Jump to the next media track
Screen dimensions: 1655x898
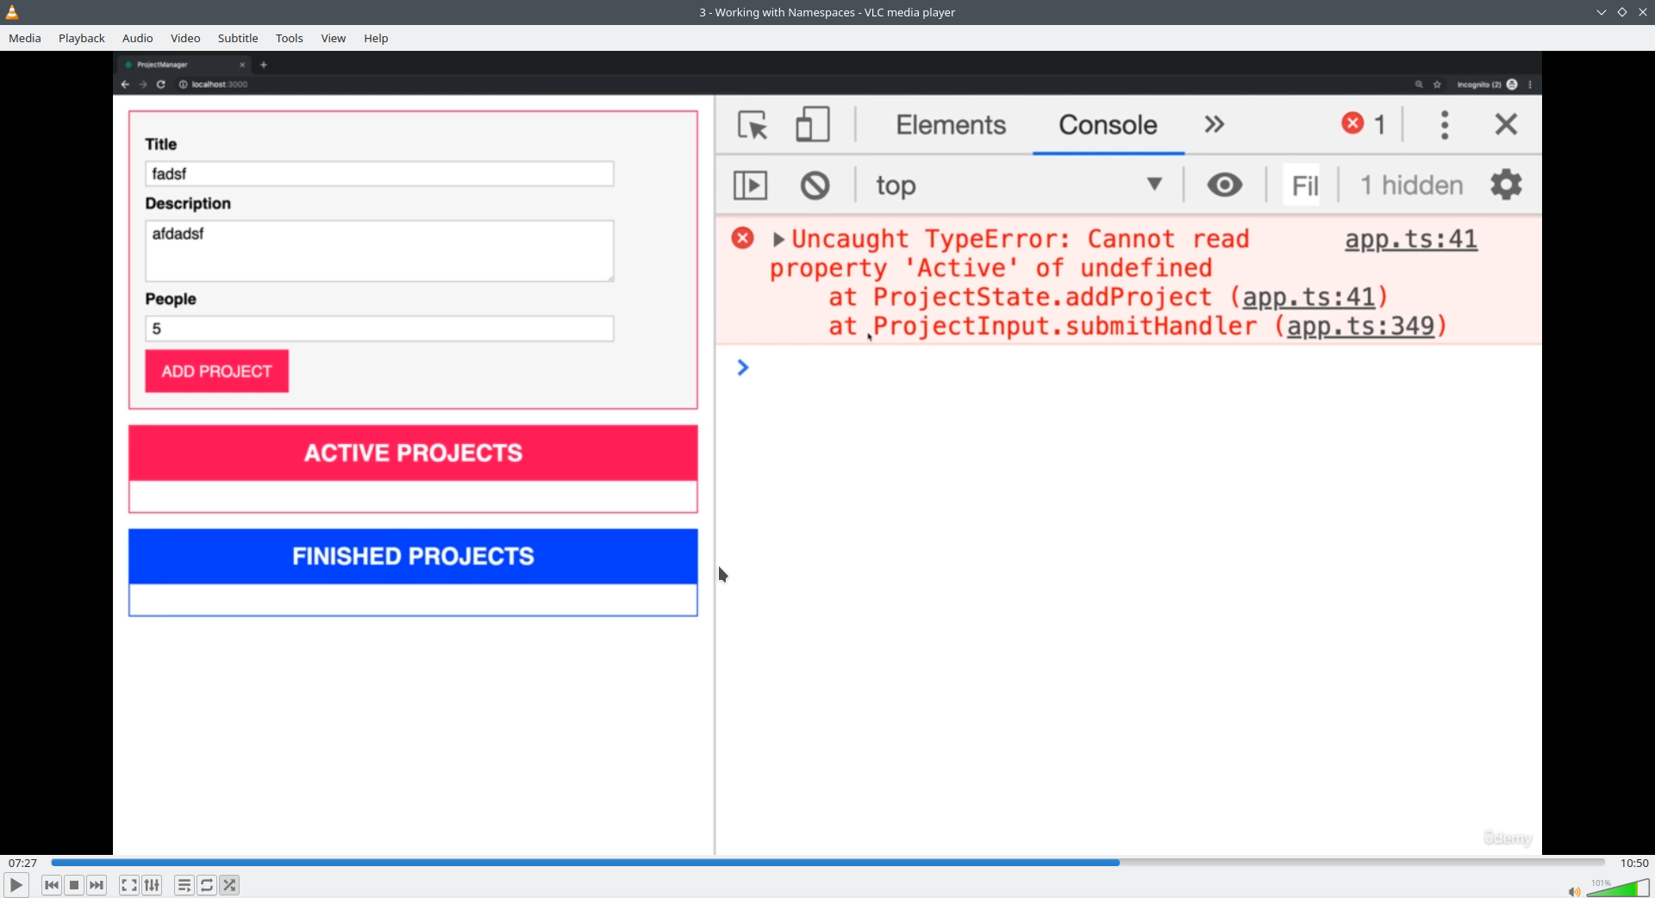click(97, 885)
